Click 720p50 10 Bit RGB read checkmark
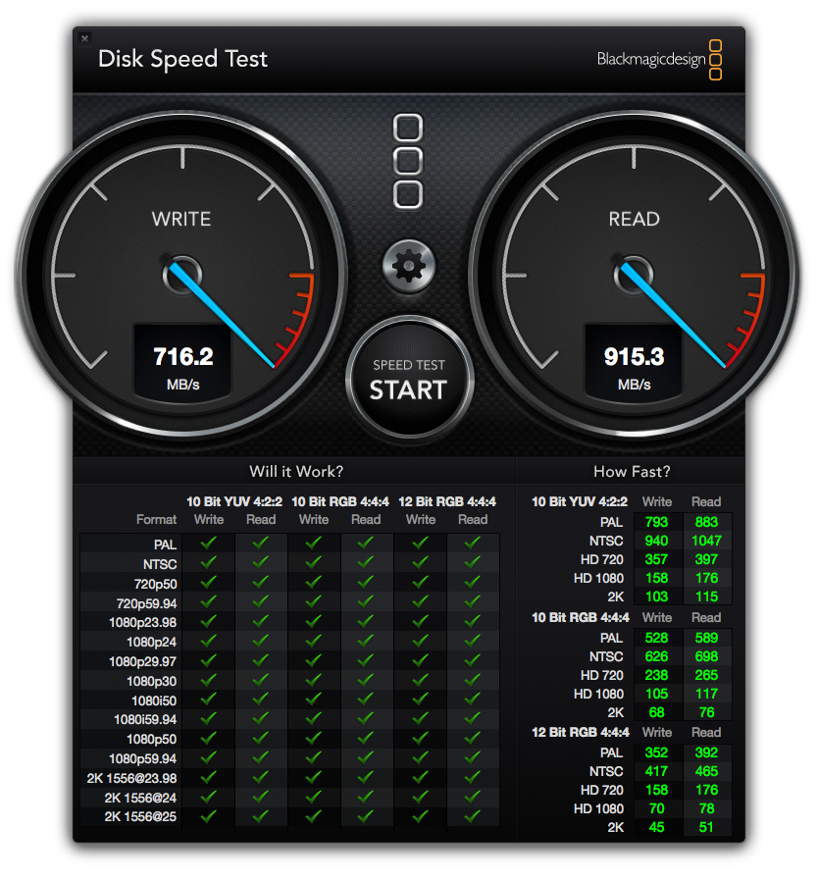This screenshot has width=818, height=881. point(366,582)
